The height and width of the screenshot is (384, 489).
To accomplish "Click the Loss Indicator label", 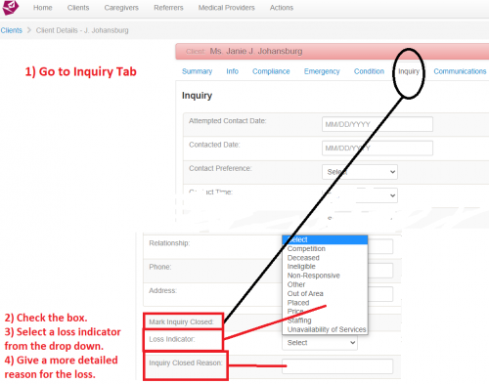I will [172, 339].
